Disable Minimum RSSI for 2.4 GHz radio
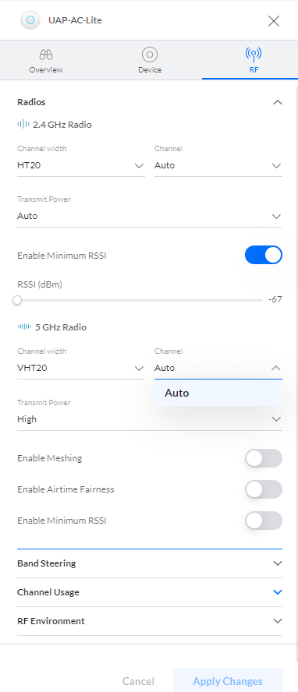The width and height of the screenshot is (298, 692). click(x=264, y=255)
